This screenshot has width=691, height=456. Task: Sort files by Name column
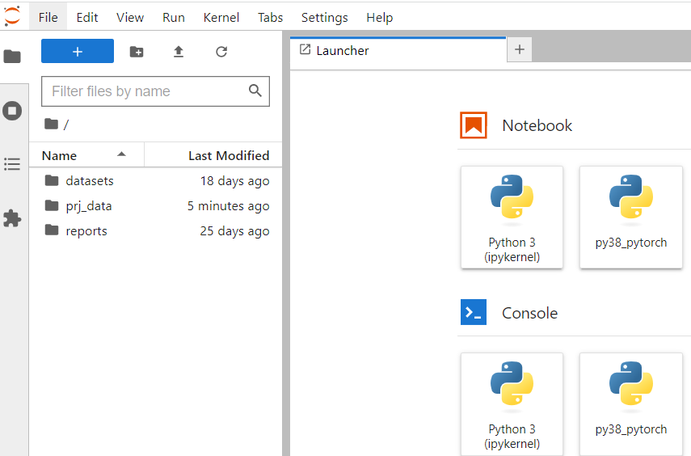click(60, 155)
